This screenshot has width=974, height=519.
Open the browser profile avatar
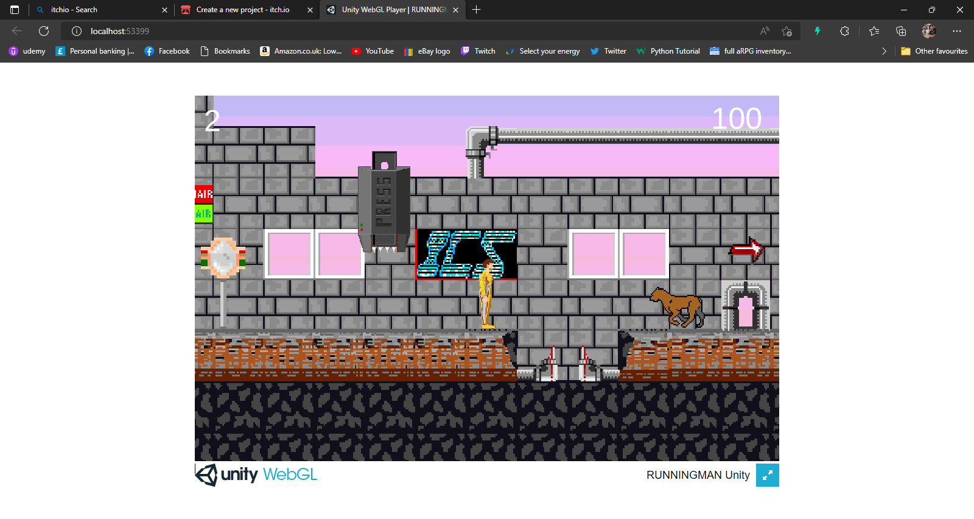coord(929,31)
